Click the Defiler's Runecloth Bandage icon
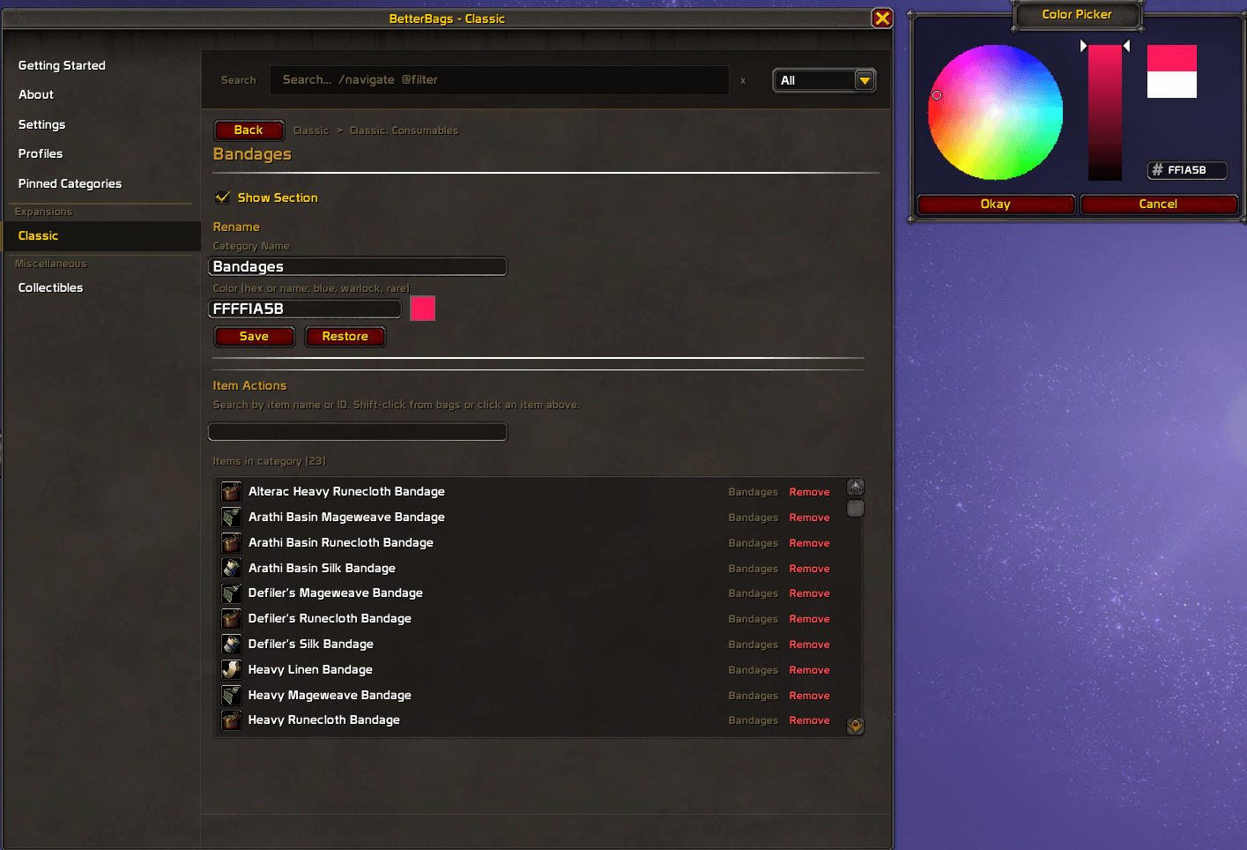This screenshot has width=1247, height=850. click(231, 619)
